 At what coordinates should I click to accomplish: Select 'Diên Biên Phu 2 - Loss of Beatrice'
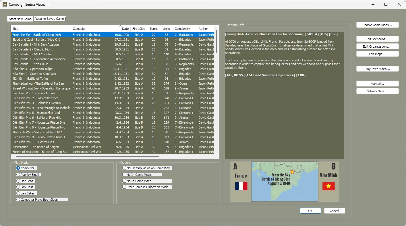coord(113,98)
